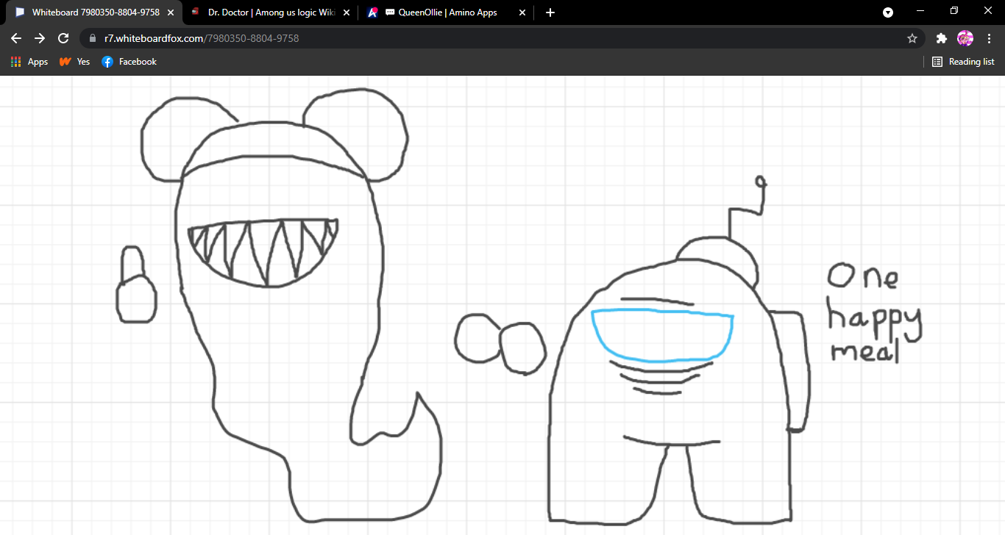Close the QueenOllie Amino Apps tab
Screen dimensions: 1005x535
522,12
